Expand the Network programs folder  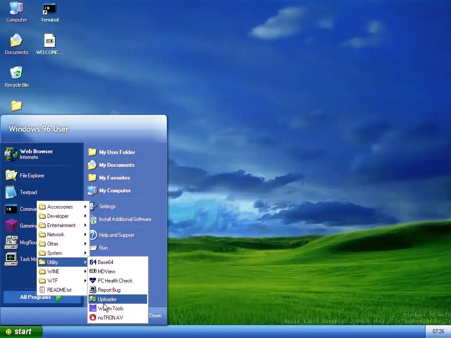tap(63, 234)
